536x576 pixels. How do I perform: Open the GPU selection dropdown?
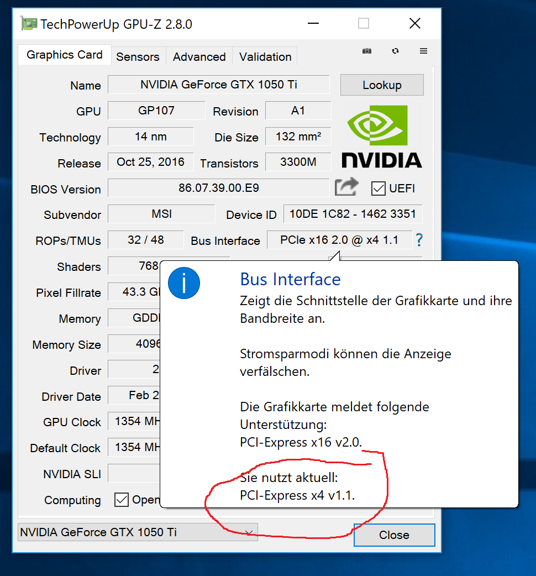pos(138,532)
